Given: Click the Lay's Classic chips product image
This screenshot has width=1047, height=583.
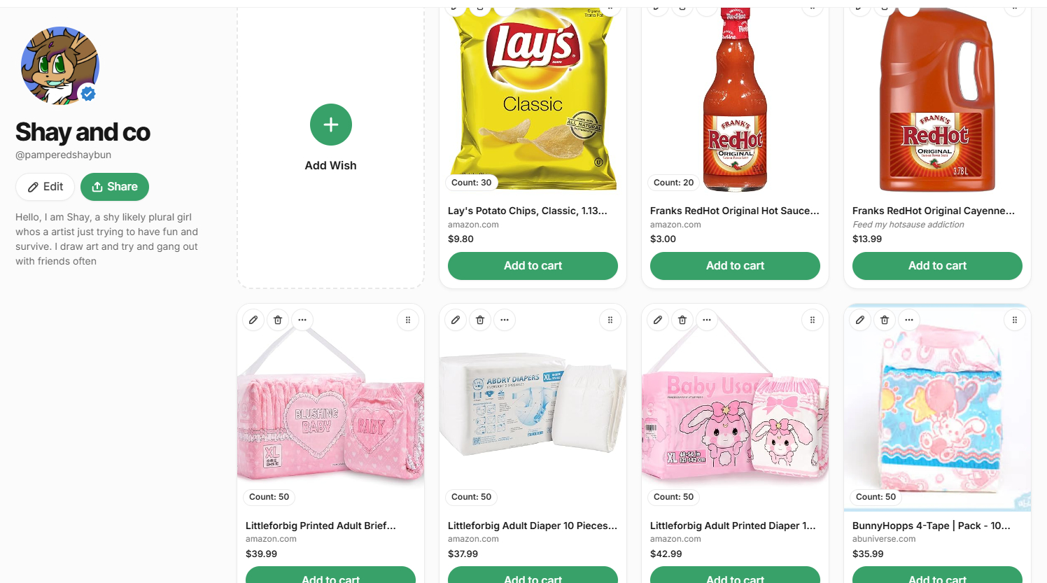Looking at the screenshot, I should click(x=533, y=98).
